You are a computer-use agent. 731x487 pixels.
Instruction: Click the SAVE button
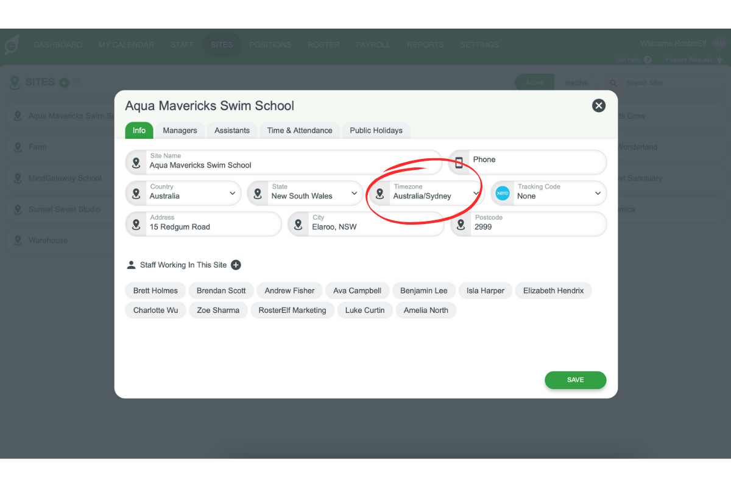pos(575,380)
